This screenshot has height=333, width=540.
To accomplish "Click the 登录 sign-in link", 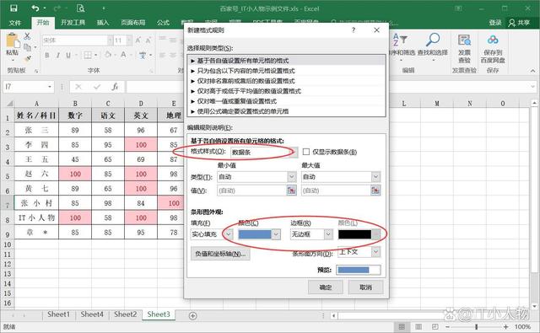I will [x=495, y=23].
